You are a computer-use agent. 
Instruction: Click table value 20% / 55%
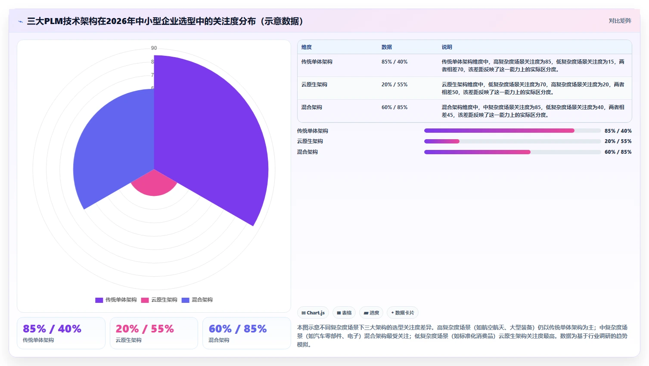394,85
